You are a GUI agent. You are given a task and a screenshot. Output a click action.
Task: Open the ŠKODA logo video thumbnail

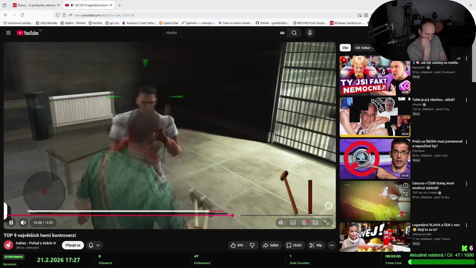pyautogui.click(x=375, y=159)
